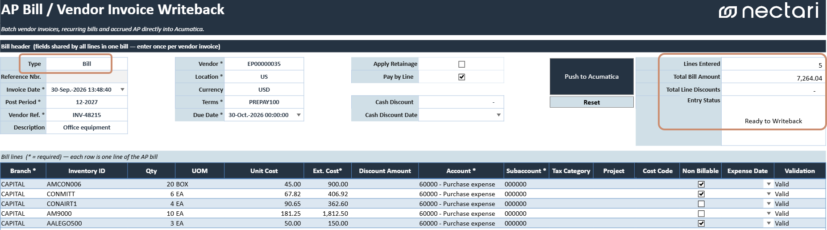Click the Reset button
This screenshot has height=230, width=827.
point(591,102)
